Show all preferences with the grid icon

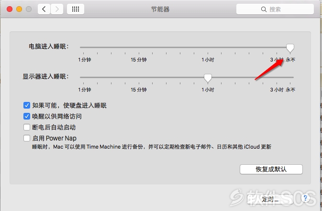pos(76,9)
